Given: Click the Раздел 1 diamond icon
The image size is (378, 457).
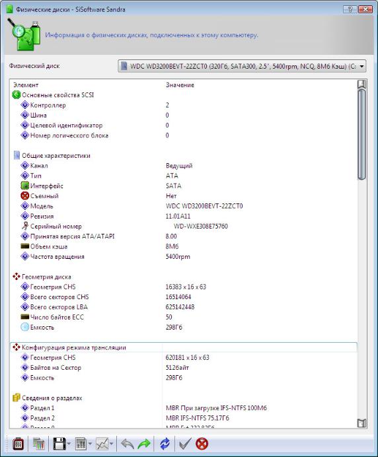Looking at the screenshot, I should tap(25, 407).
